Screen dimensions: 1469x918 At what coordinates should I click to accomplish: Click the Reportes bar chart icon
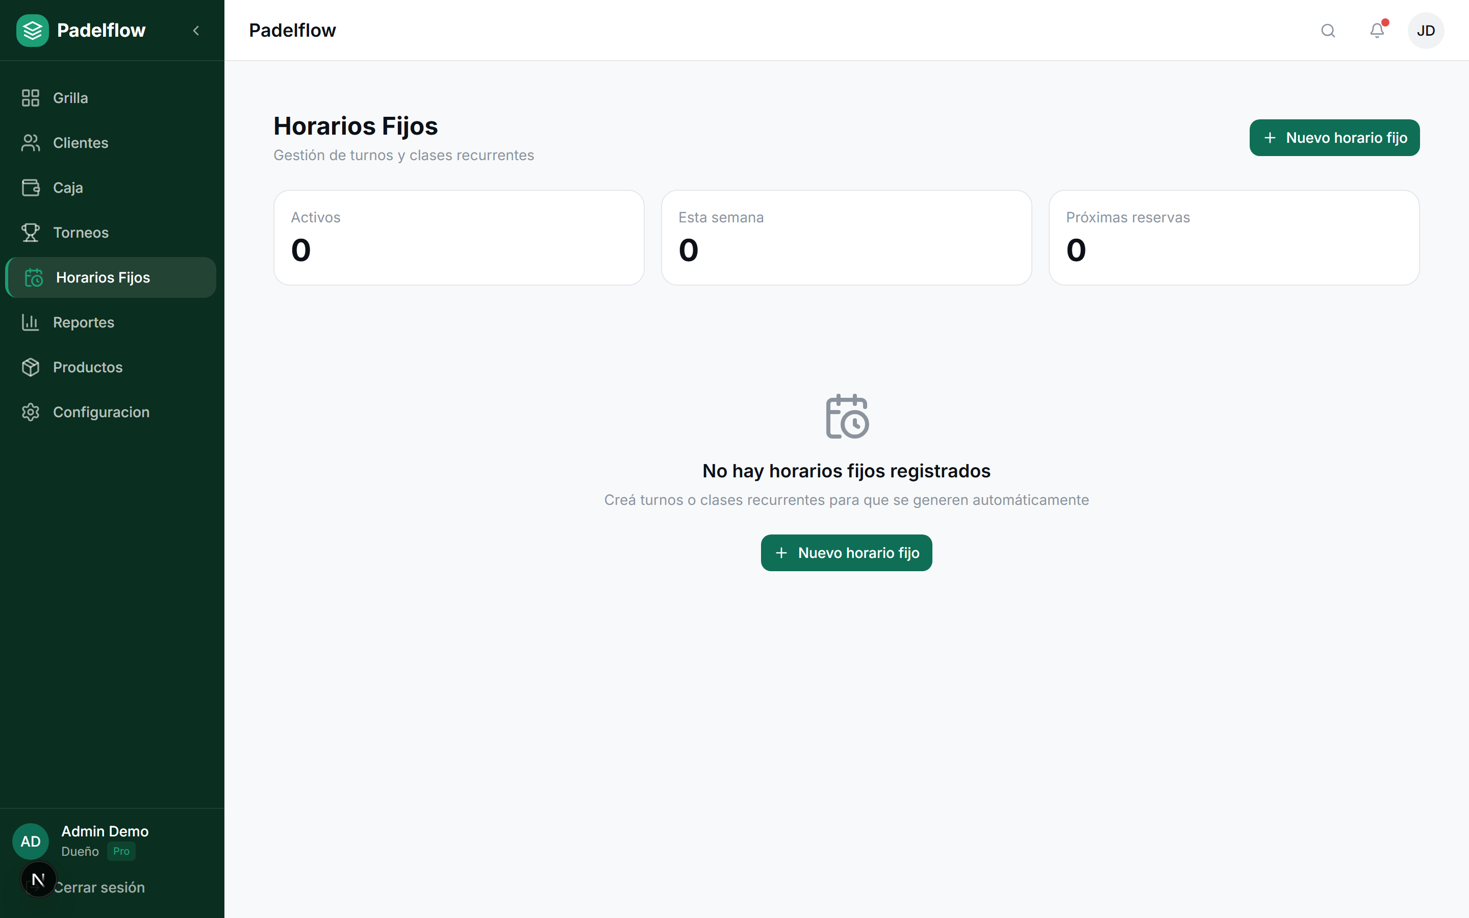tap(31, 322)
